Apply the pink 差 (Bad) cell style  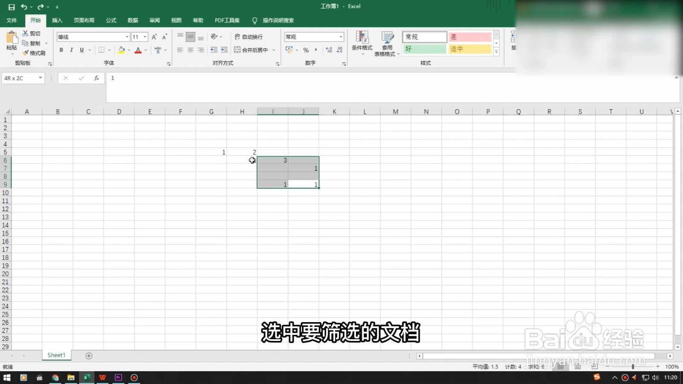470,37
